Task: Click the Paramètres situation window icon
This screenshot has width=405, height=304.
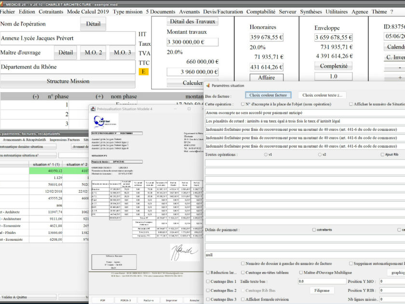Action: [x=208, y=85]
